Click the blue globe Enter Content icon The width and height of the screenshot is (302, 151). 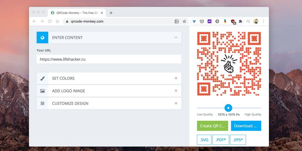[42, 37]
